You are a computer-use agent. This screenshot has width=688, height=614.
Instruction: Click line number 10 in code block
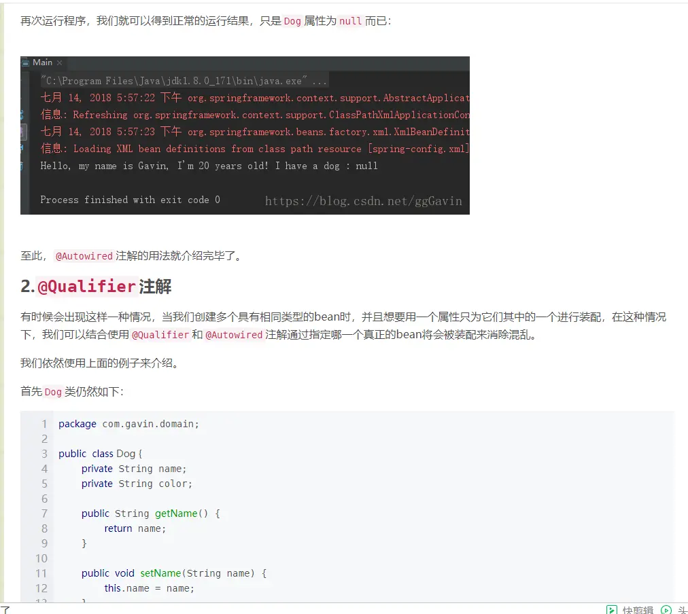tap(41, 558)
